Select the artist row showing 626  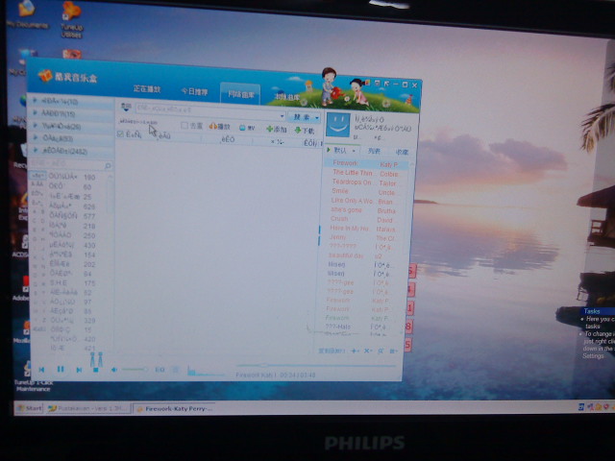[73, 206]
